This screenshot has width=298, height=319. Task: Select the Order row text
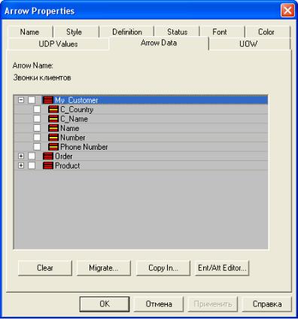coord(64,156)
